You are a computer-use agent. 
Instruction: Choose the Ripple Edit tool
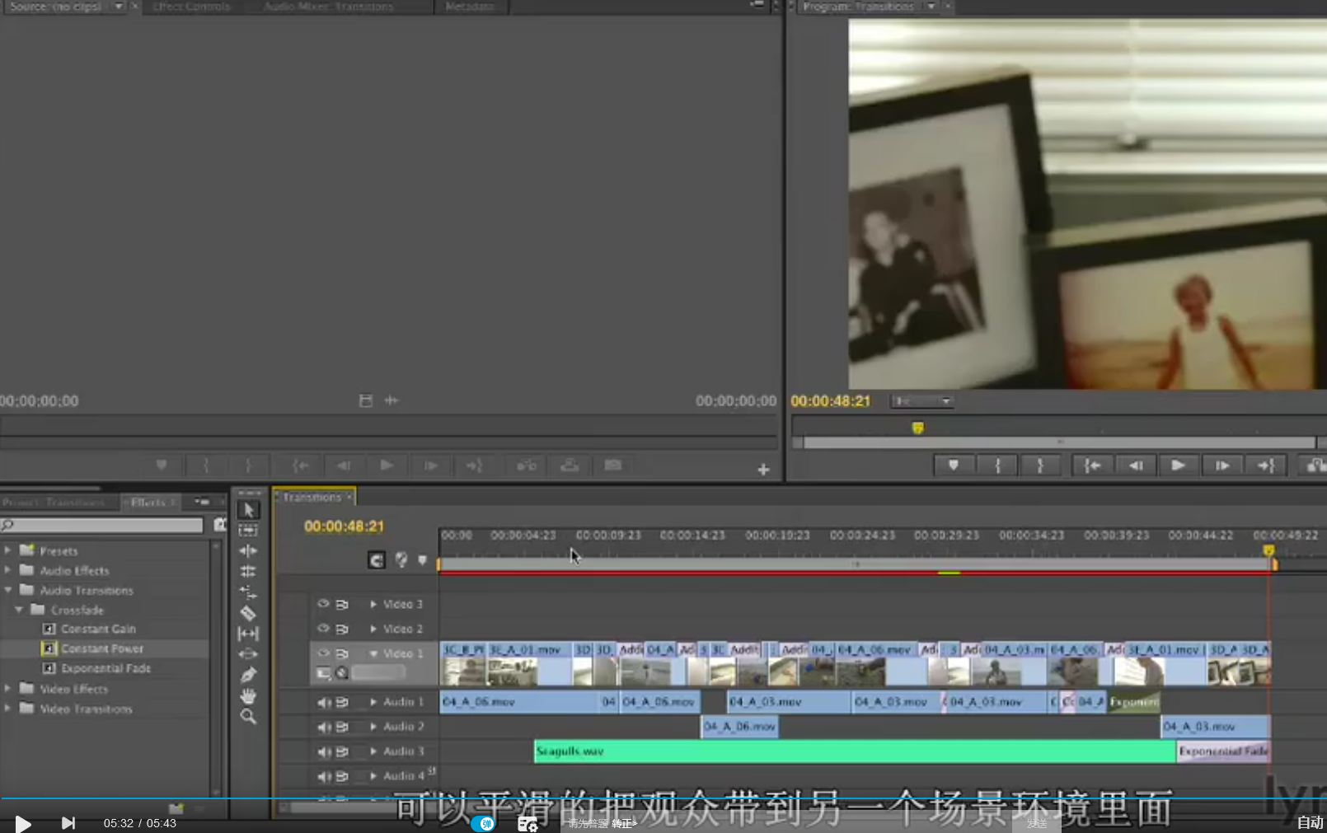[x=247, y=550]
